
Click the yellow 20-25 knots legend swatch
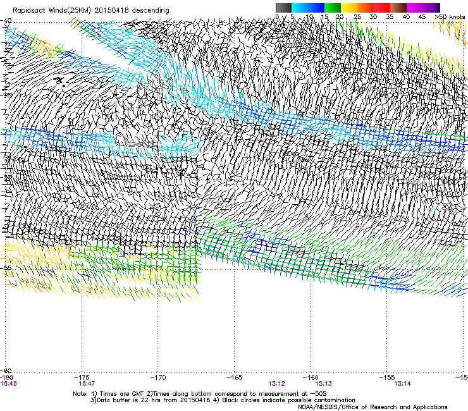[x=349, y=8]
